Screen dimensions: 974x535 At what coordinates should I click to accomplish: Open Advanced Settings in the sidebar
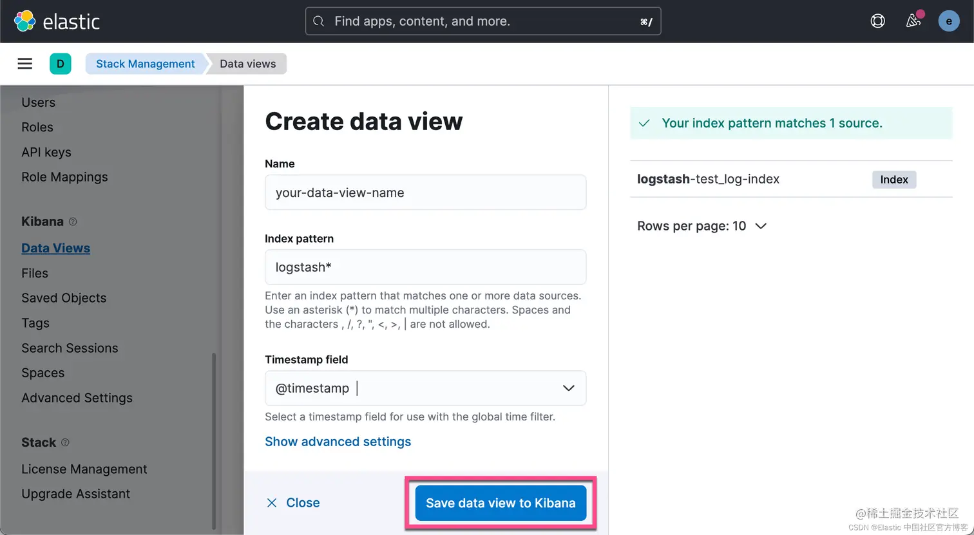pyautogui.click(x=77, y=398)
